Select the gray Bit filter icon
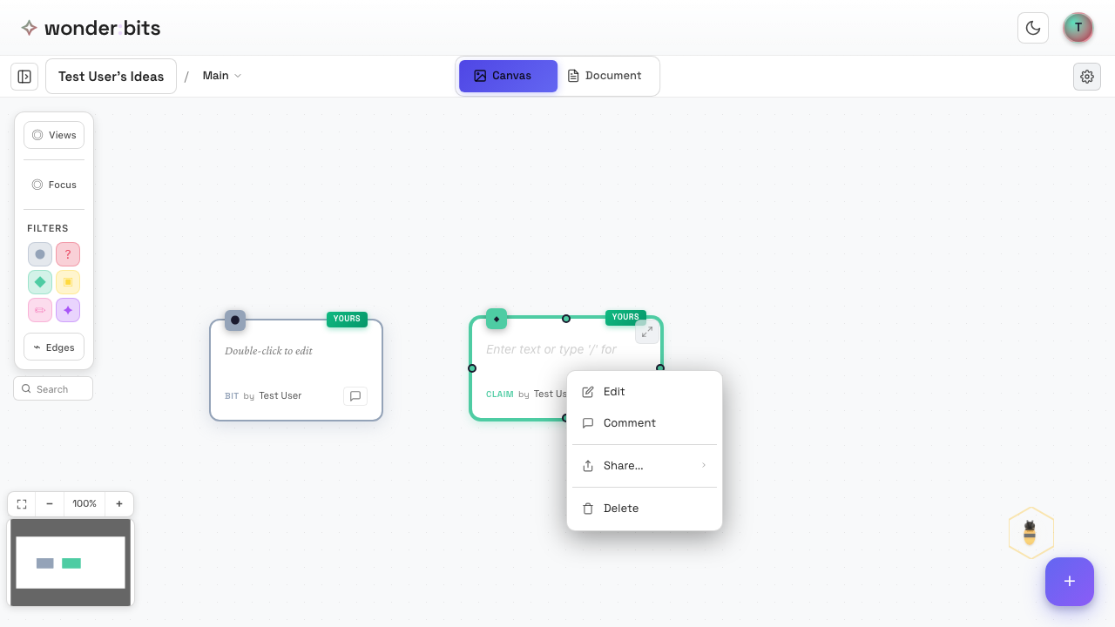The width and height of the screenshot is (1115, 627). (x=40, y=254)
